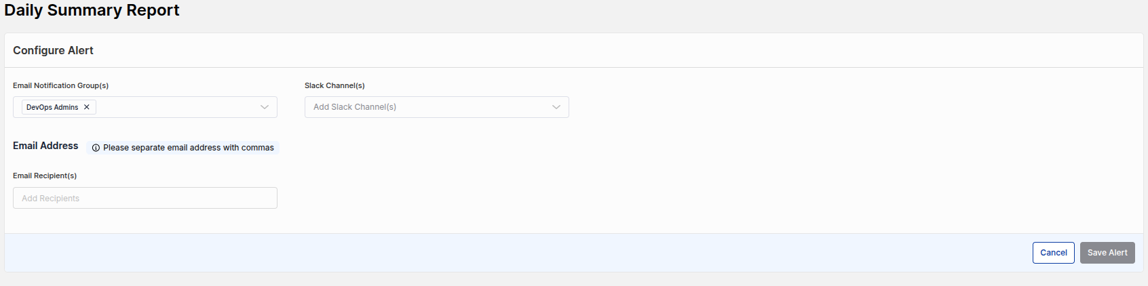Select the DevOps Admins tag label
1148x286 pixels.
click(52, 107)
